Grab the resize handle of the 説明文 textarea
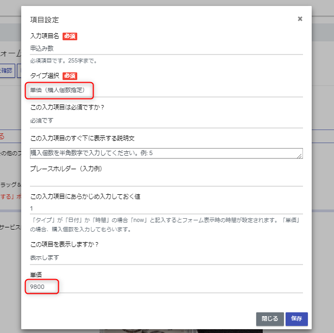The image size is (334, 333). coord(300,157)
